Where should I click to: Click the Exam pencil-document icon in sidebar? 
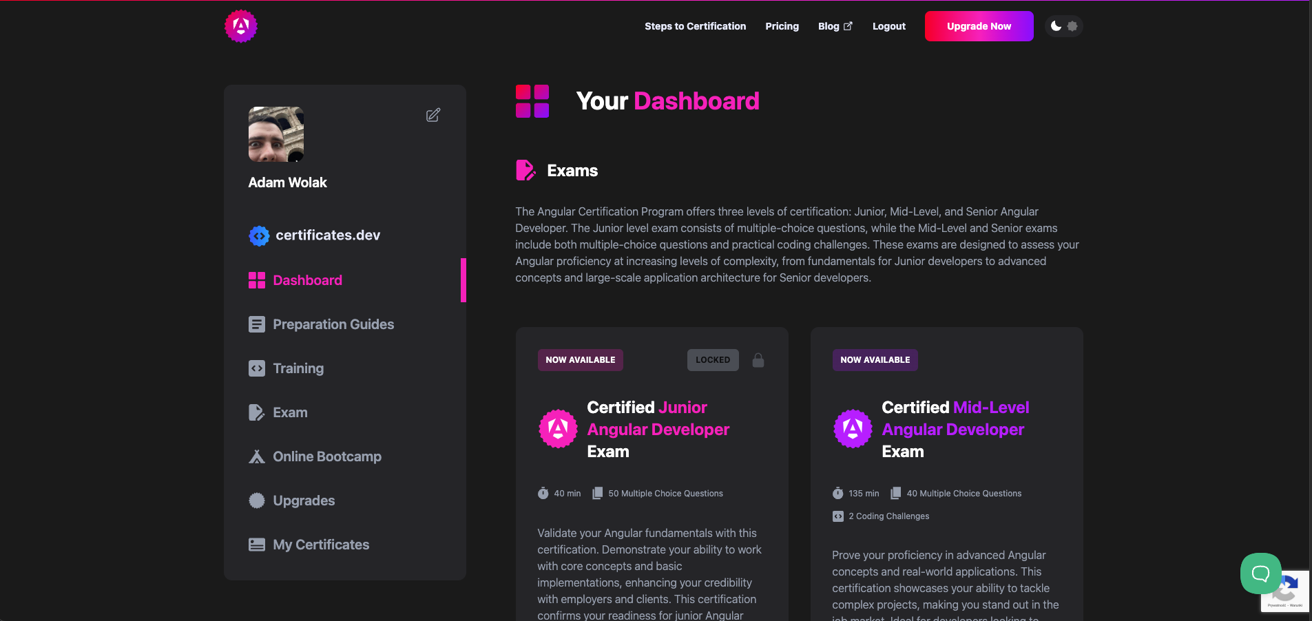click(257, 412)
